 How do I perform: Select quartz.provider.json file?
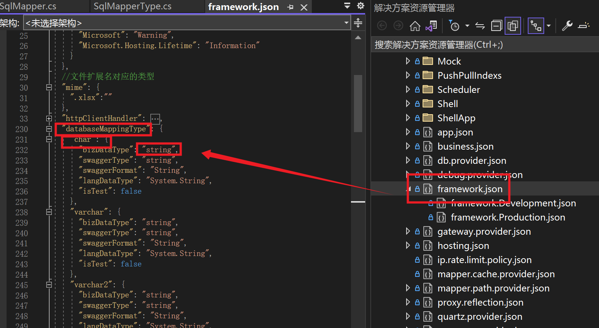coord(480,316)
